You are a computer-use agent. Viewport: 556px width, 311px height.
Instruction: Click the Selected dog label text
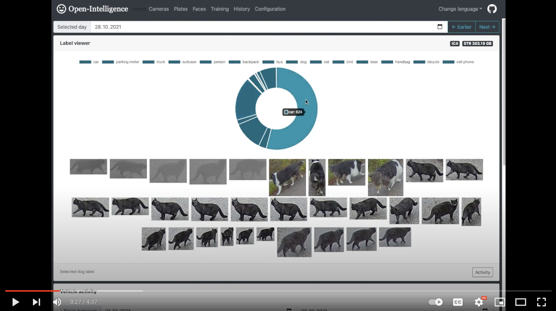pos(77,272)
